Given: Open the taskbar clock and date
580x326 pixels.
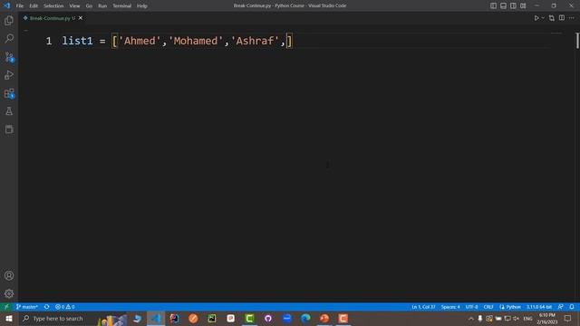Looking at the screenshot, I should (x=547, y=318).
